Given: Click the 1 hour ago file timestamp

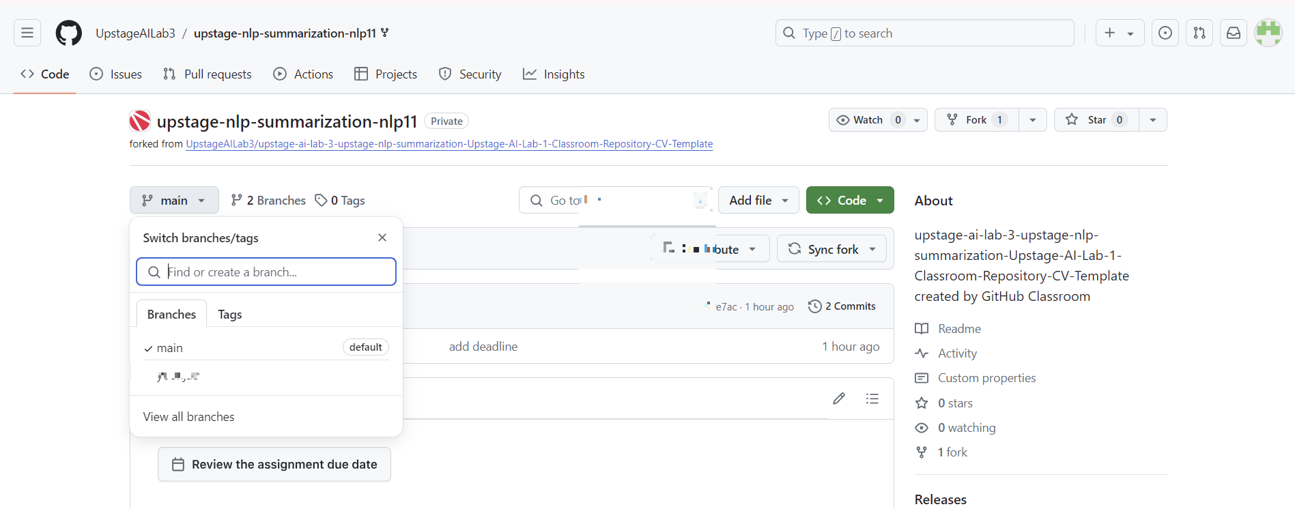Looking at the screenshot, I should click(x=851, y=347).
